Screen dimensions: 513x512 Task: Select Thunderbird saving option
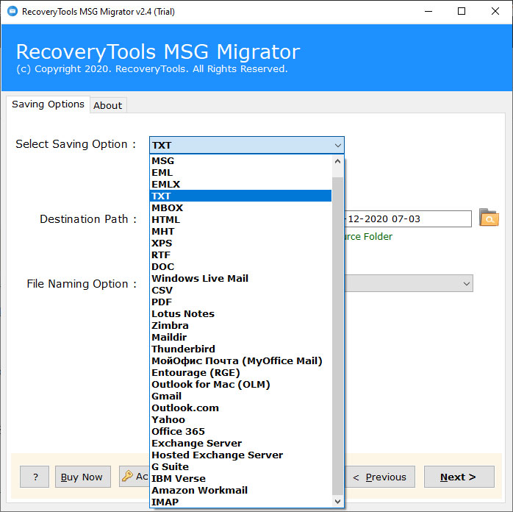240,349
